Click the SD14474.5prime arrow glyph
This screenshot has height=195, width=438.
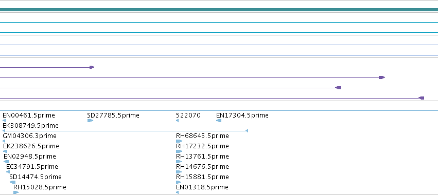click(12, 182)
